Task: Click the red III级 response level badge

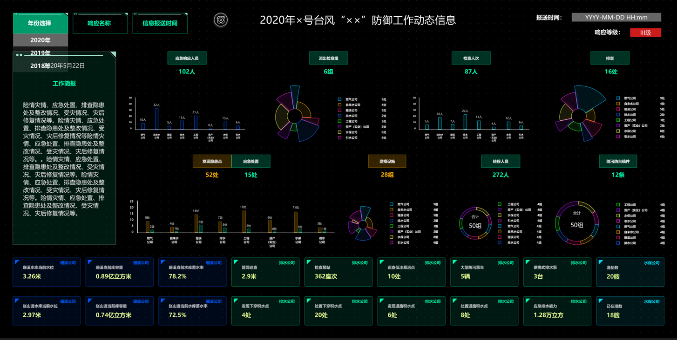Action: coord(645,33)
